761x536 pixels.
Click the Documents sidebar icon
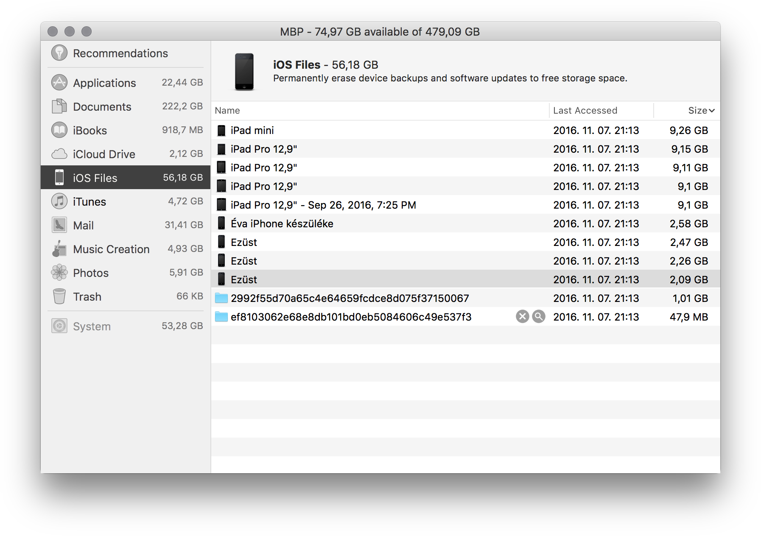[x=59, y=106]
